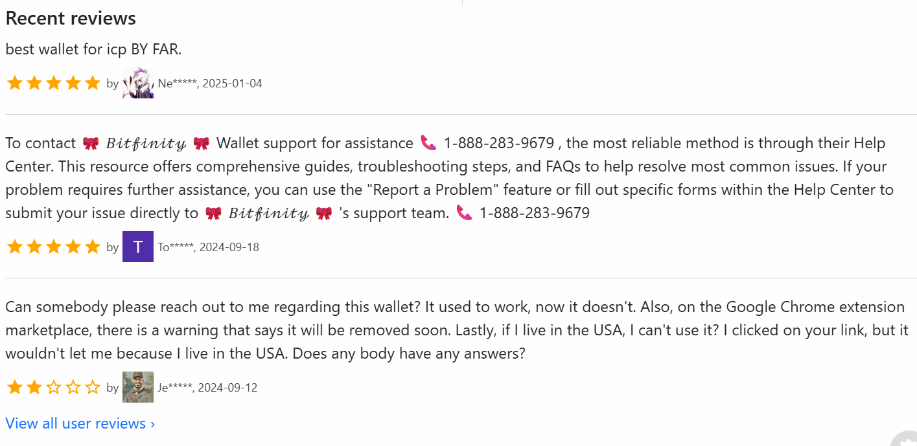
Task: Open the View all user reviews link
Action: [x=80, y=423]
